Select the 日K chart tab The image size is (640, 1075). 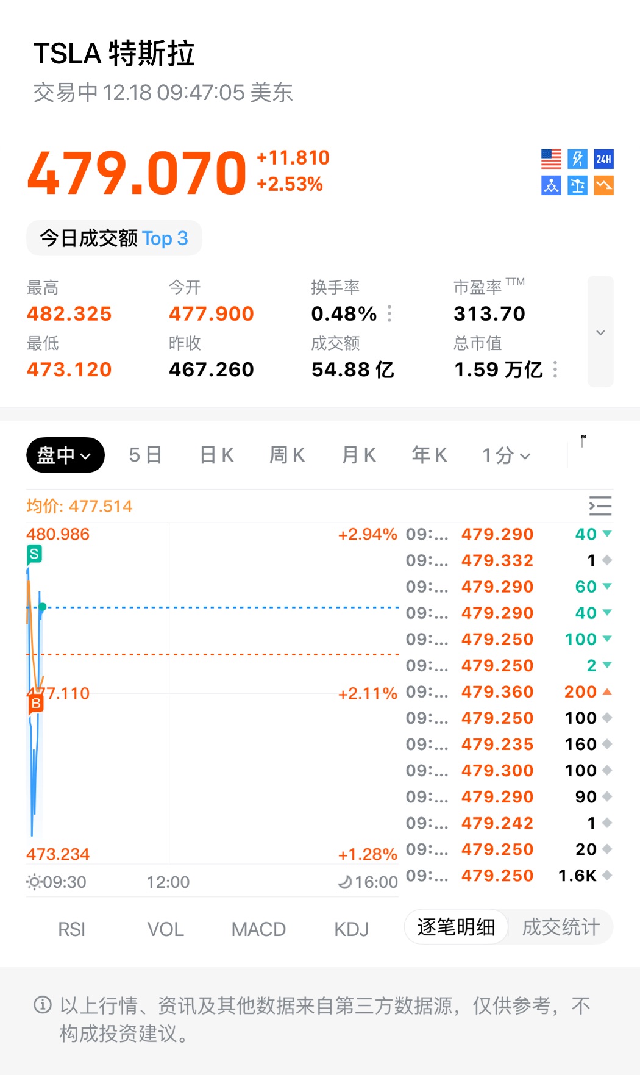(x=217, y=455)
